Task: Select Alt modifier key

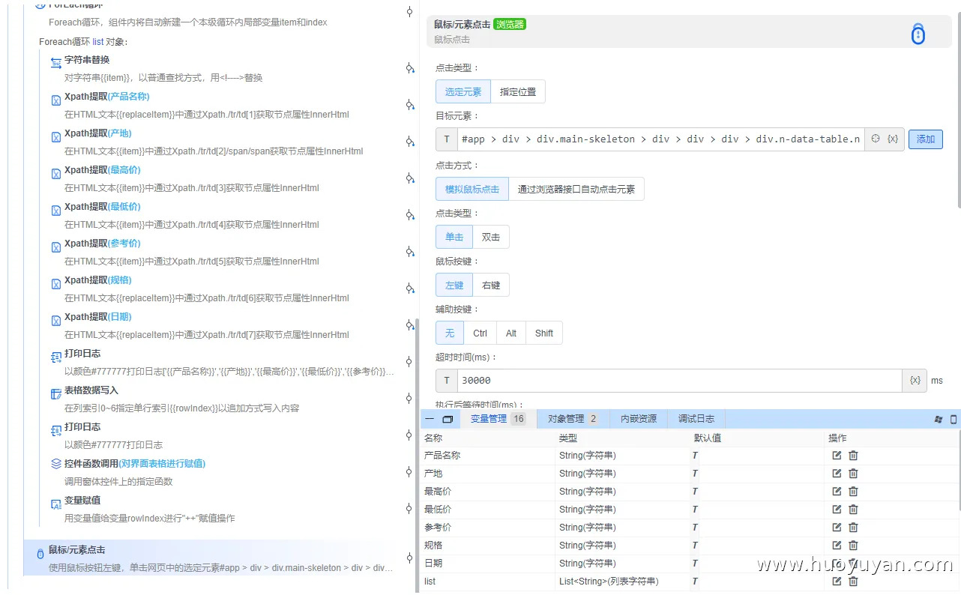Action: [x=511, y=333]
